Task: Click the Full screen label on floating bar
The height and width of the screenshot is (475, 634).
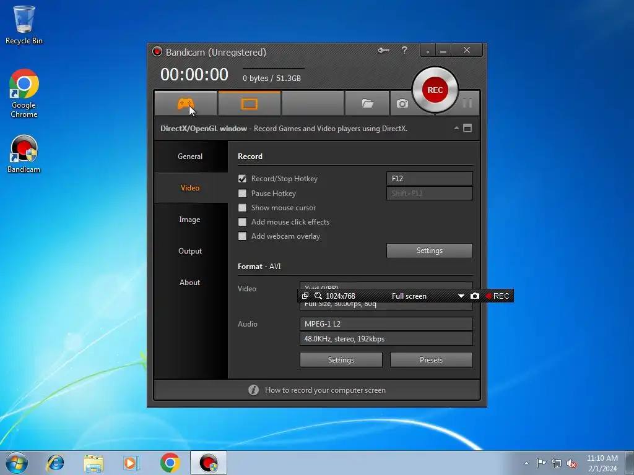Action: point(409,296)
